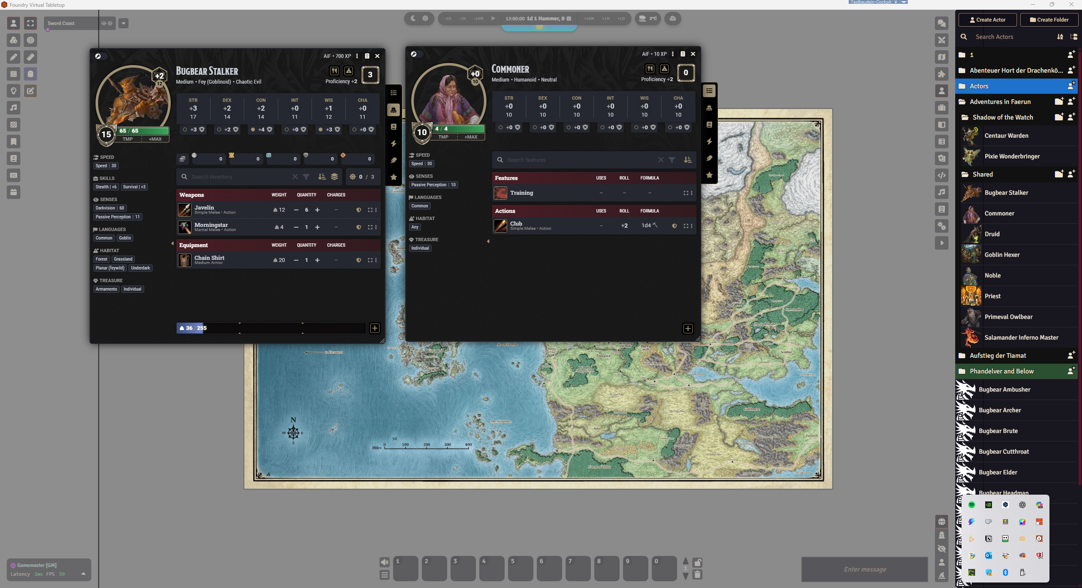The height and width of the screenshot is (588, 1082).
Task: Click the Bugbear Stalker encumbrance bar
Action: 271,328
